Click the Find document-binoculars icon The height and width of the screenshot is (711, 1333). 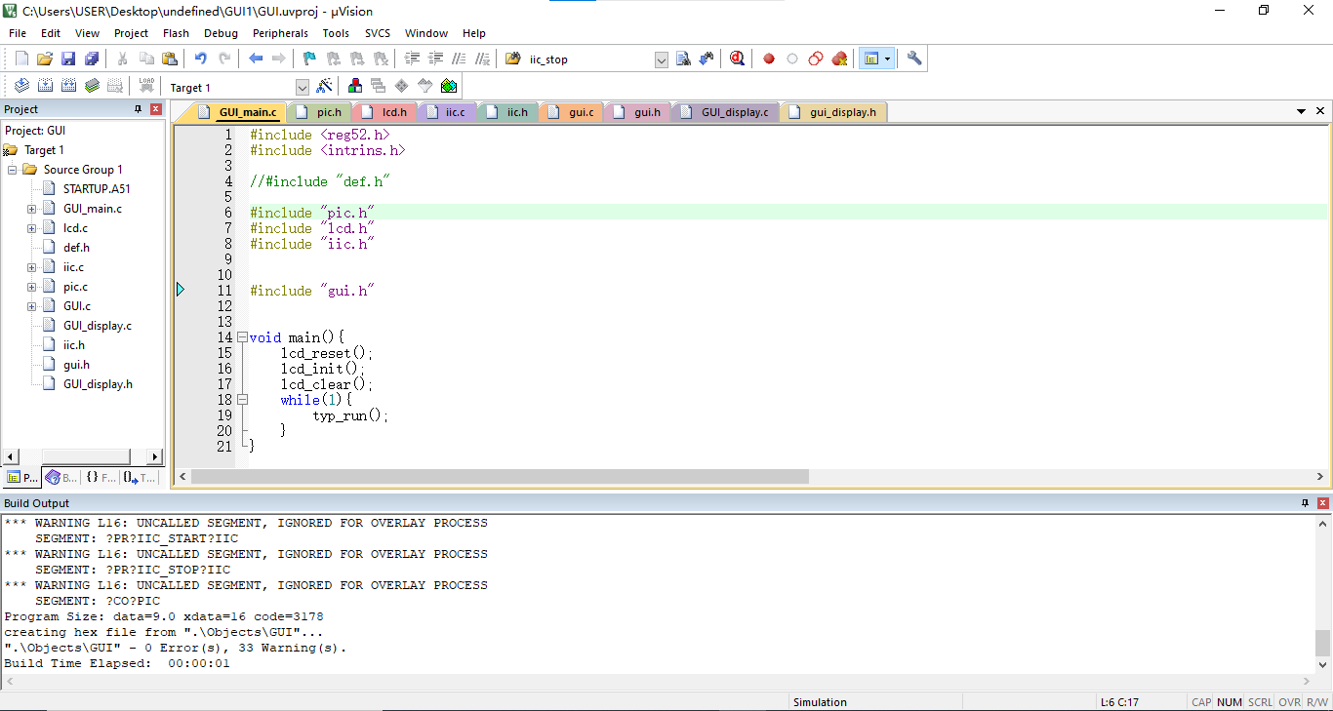pos(683,59)
